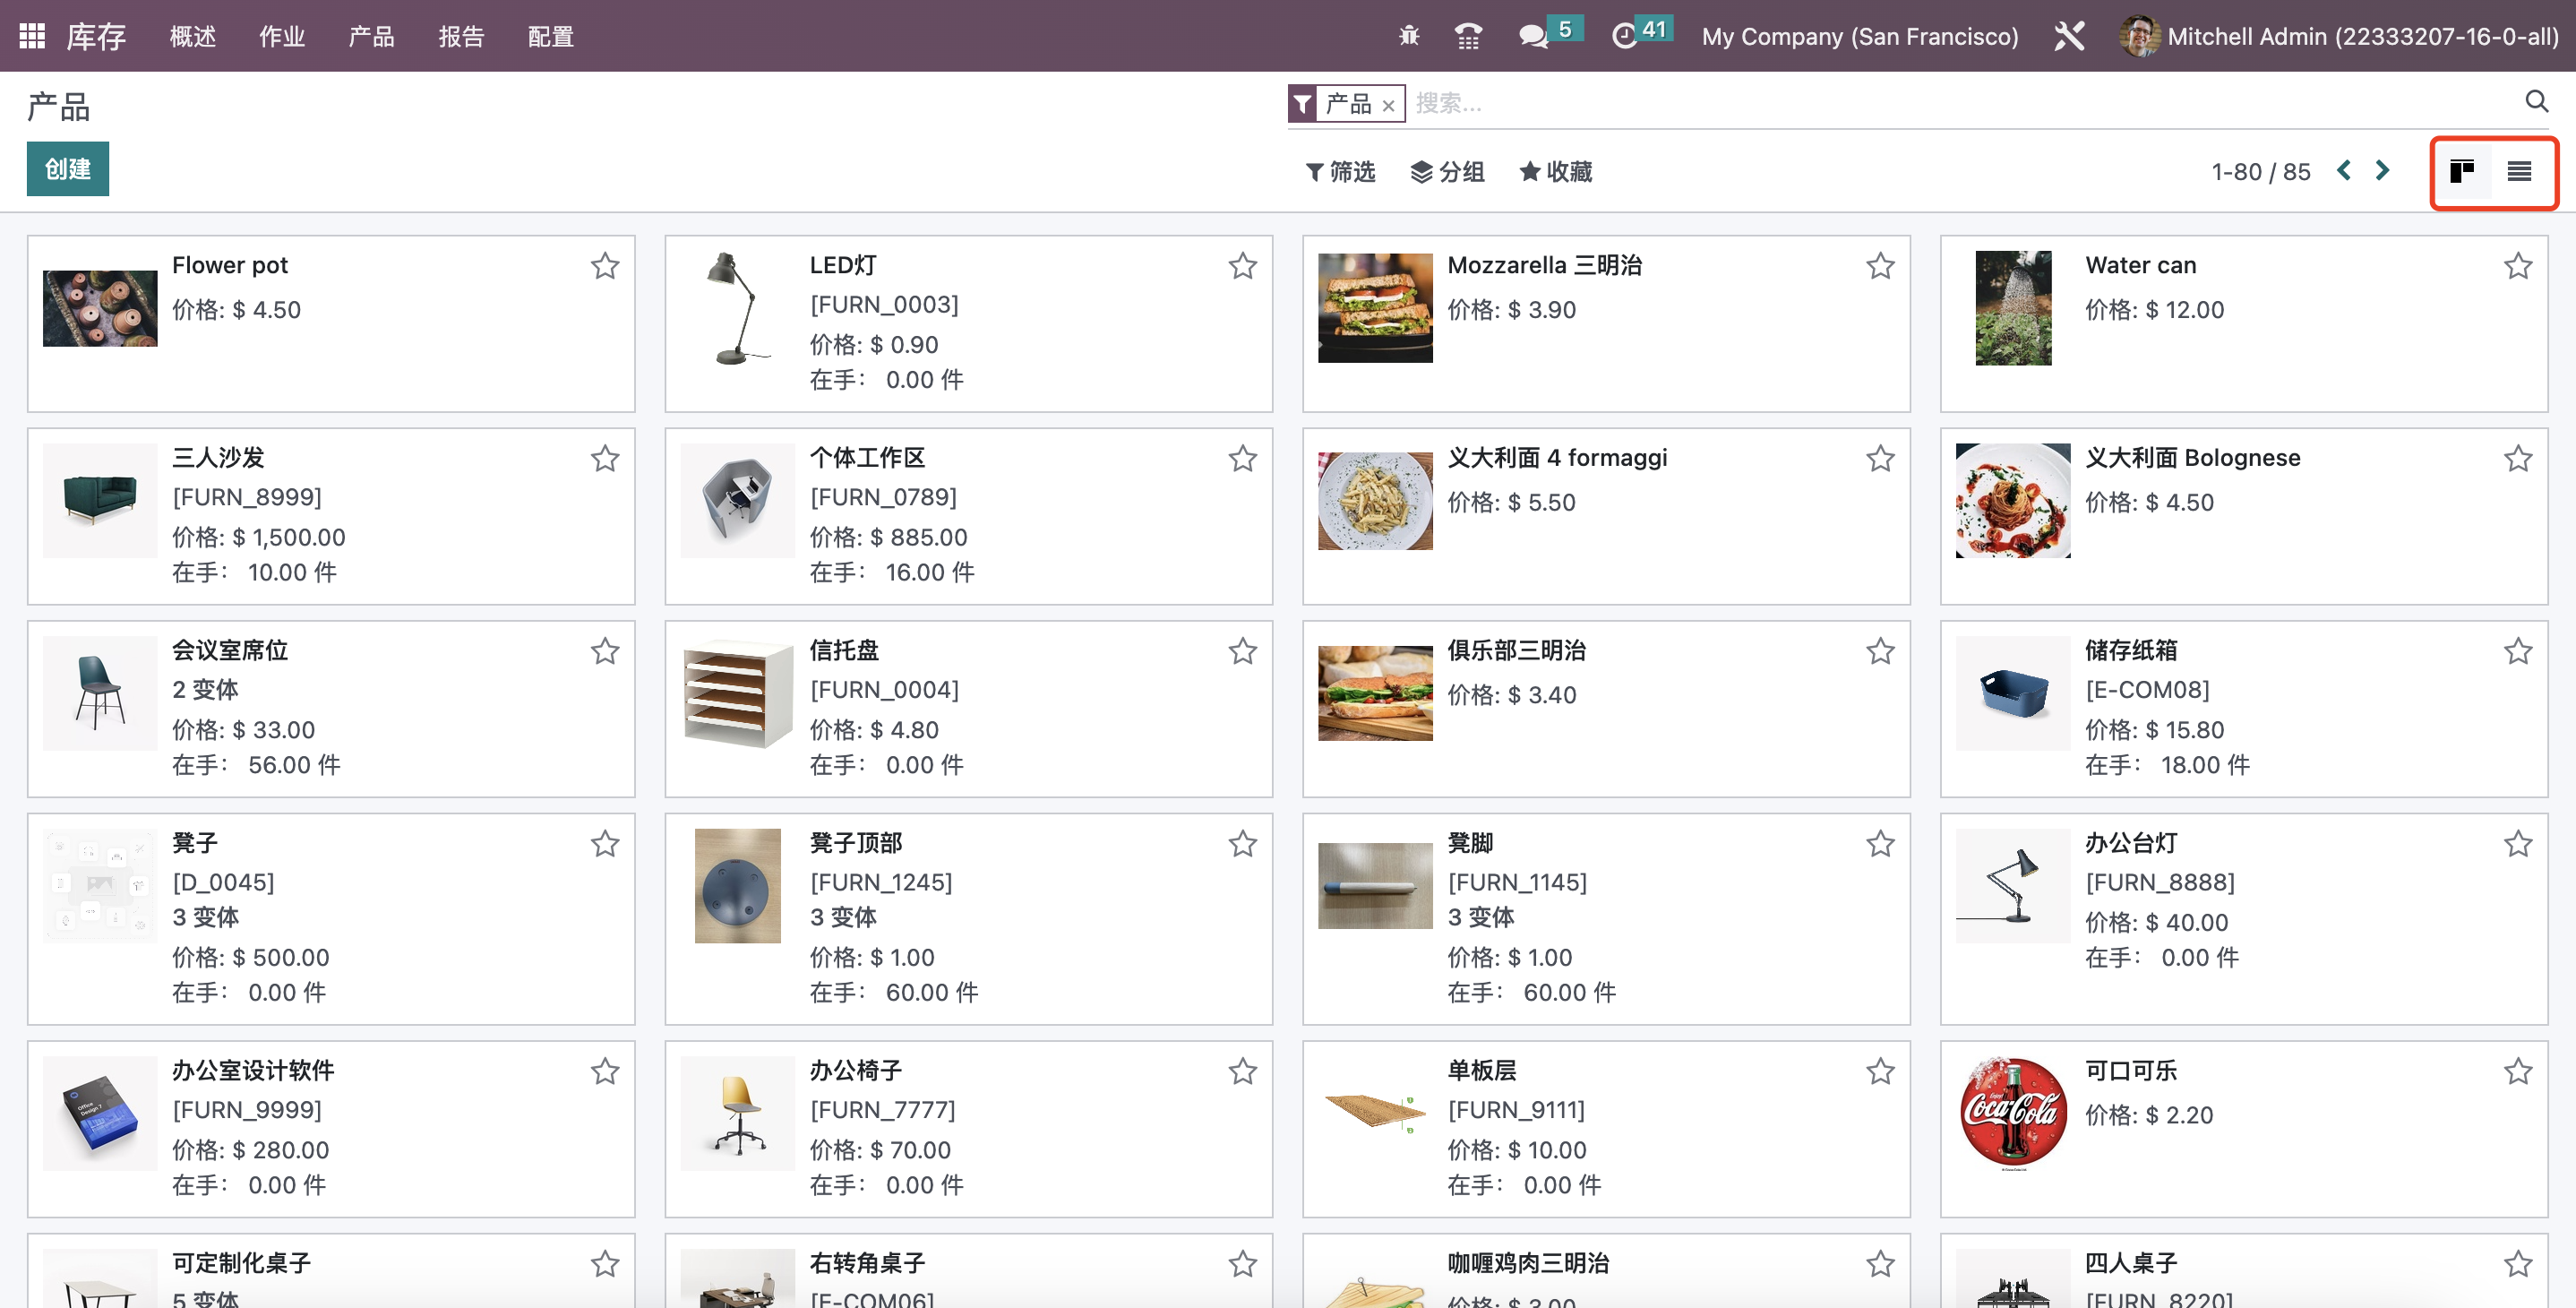
Task: Open the My Company (San Francisco) switcher
Action: pos(1860,36)
